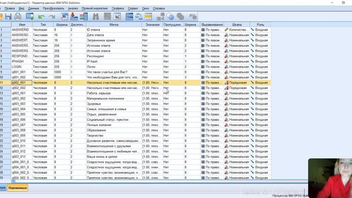The height and width of the screenshot is (198, 352).
Task: Click the label 'Творчество'
Action: (x=95, y=136)
